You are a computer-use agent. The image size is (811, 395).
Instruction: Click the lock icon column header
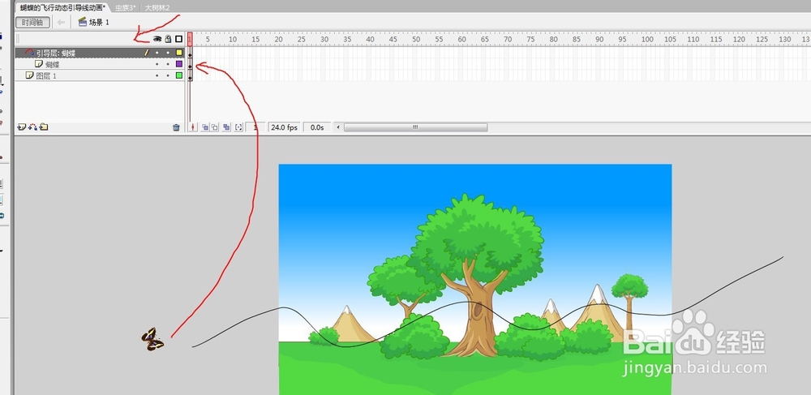pyautogui.click(x=168, y=39)
